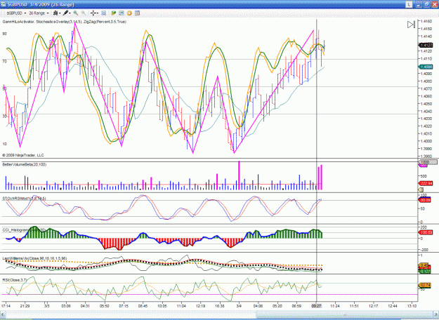Image resolution: width=439 pixels, height=320 pixels.
Task: Open the $GBPUSD instrument dropdown
Action: 15,13
